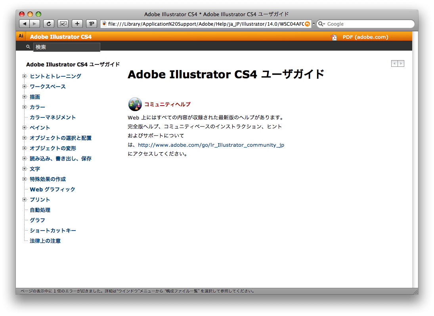
Task: Add a bookmark with the plus button
Action: [x=77, y=24]
